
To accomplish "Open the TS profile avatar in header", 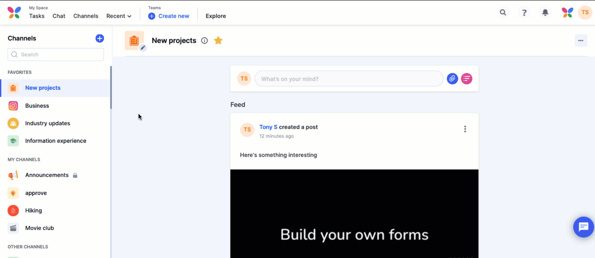I will click(585, 12).
